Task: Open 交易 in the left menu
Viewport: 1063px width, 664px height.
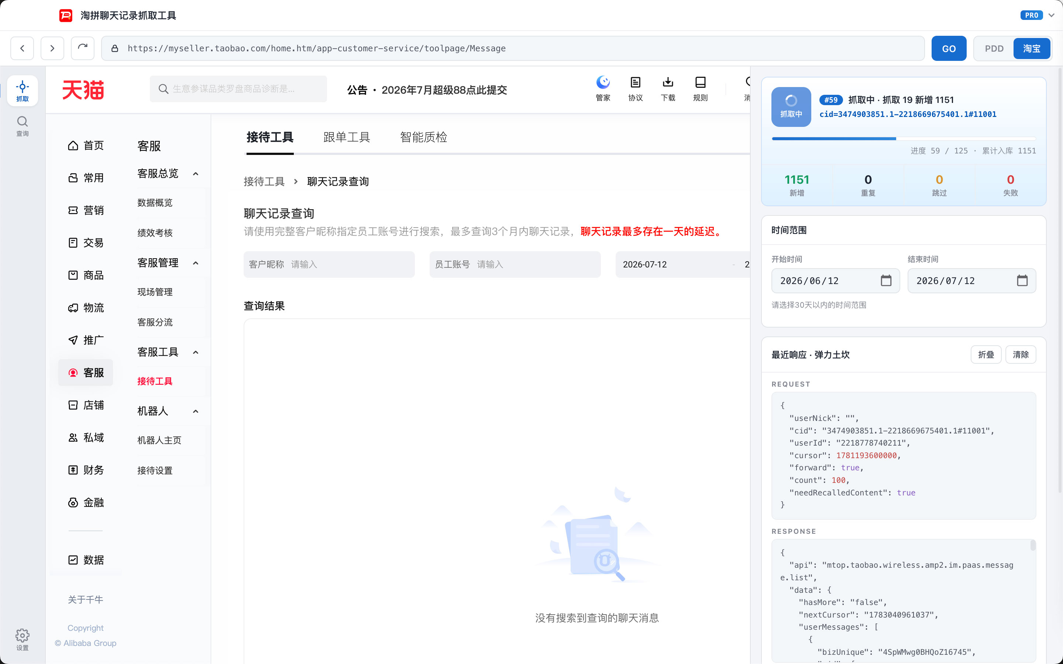Action: click(x=86, y=243)
